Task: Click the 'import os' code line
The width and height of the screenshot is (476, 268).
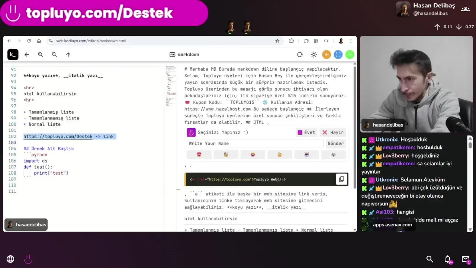Action: coord(35,161)
